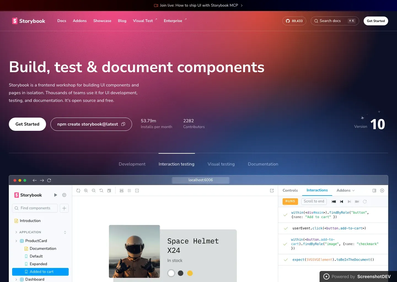Click the Search docs field
Screen dimensions: 397x282
[x=335, y=21]
